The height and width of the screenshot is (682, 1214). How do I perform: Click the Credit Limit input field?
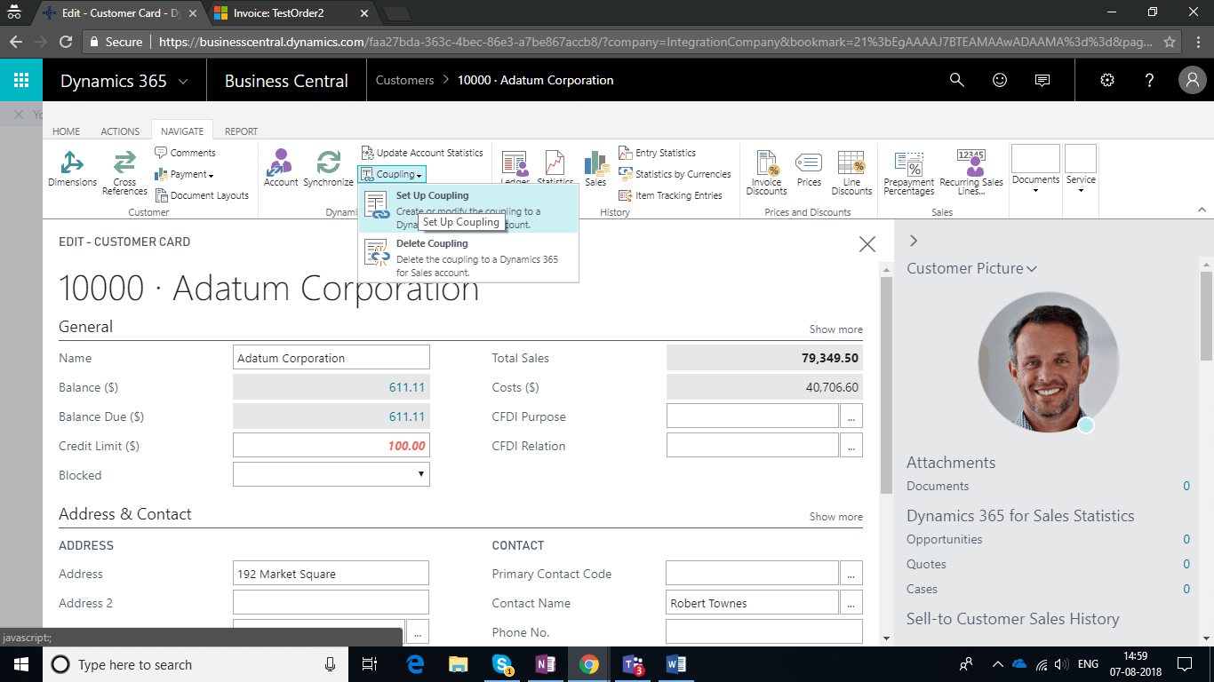[331, 446]
